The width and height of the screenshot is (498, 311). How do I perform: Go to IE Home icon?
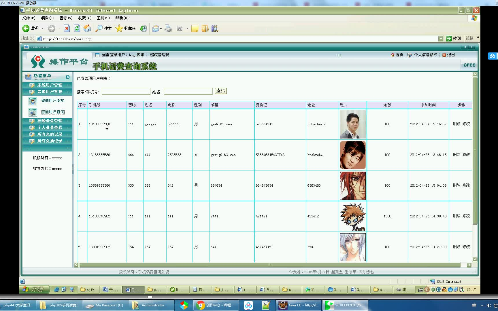point(87,28)
